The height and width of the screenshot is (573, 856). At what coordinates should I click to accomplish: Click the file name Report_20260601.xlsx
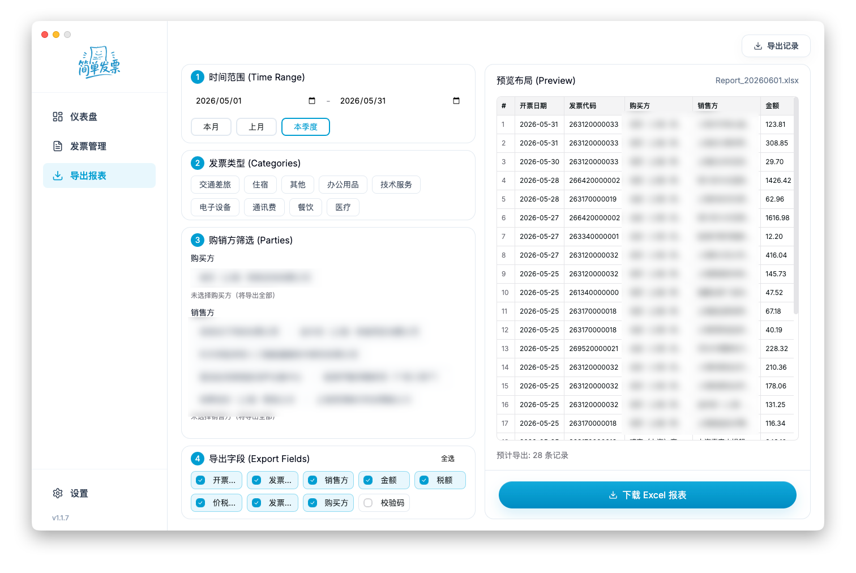pyautogui.click(x=757, y=80)
